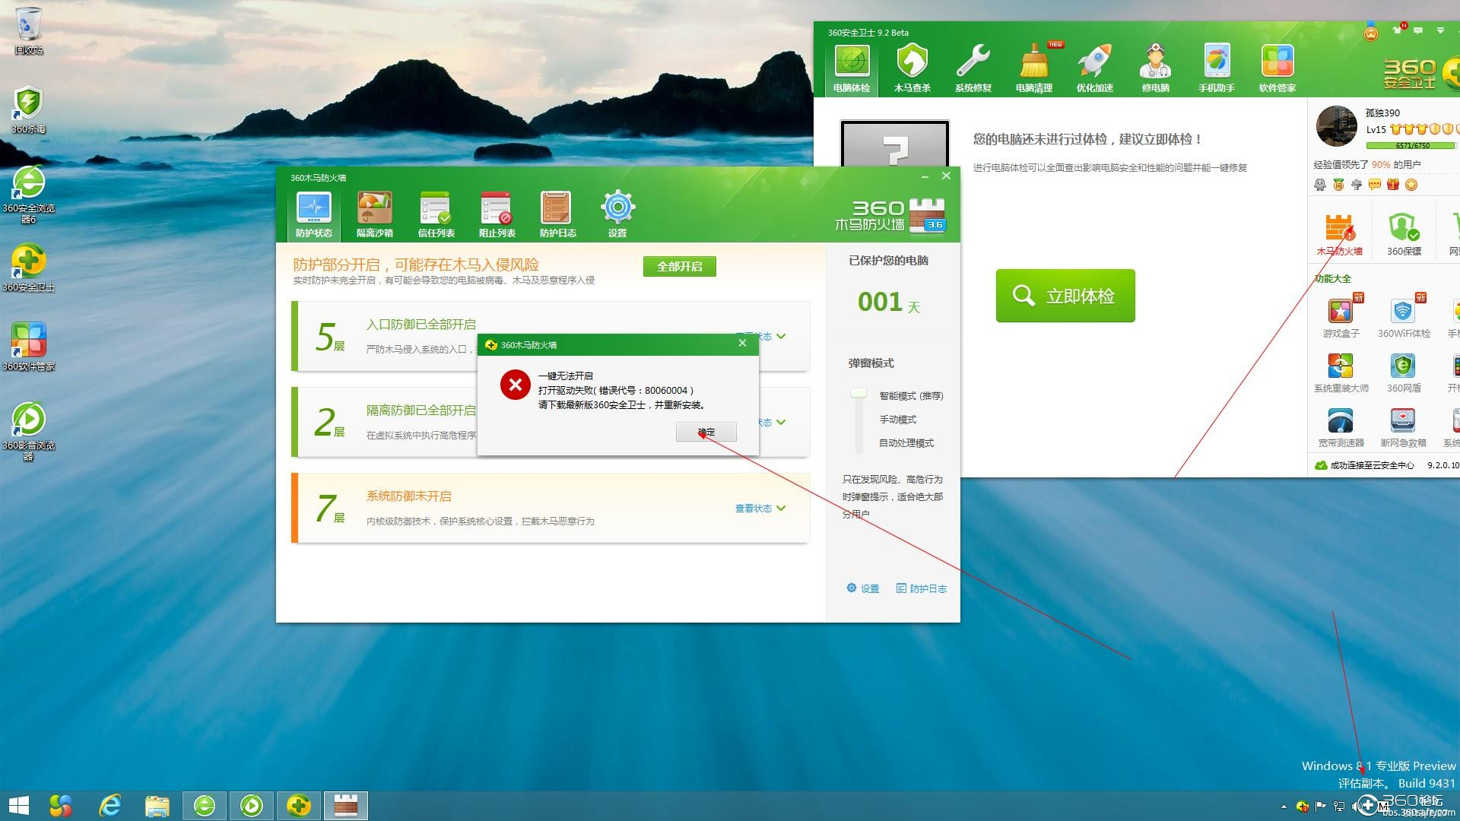The image size is (1460, 821).
Task: Open 360安全浏览器6 desktop shortcut
Action: point(29,195)
